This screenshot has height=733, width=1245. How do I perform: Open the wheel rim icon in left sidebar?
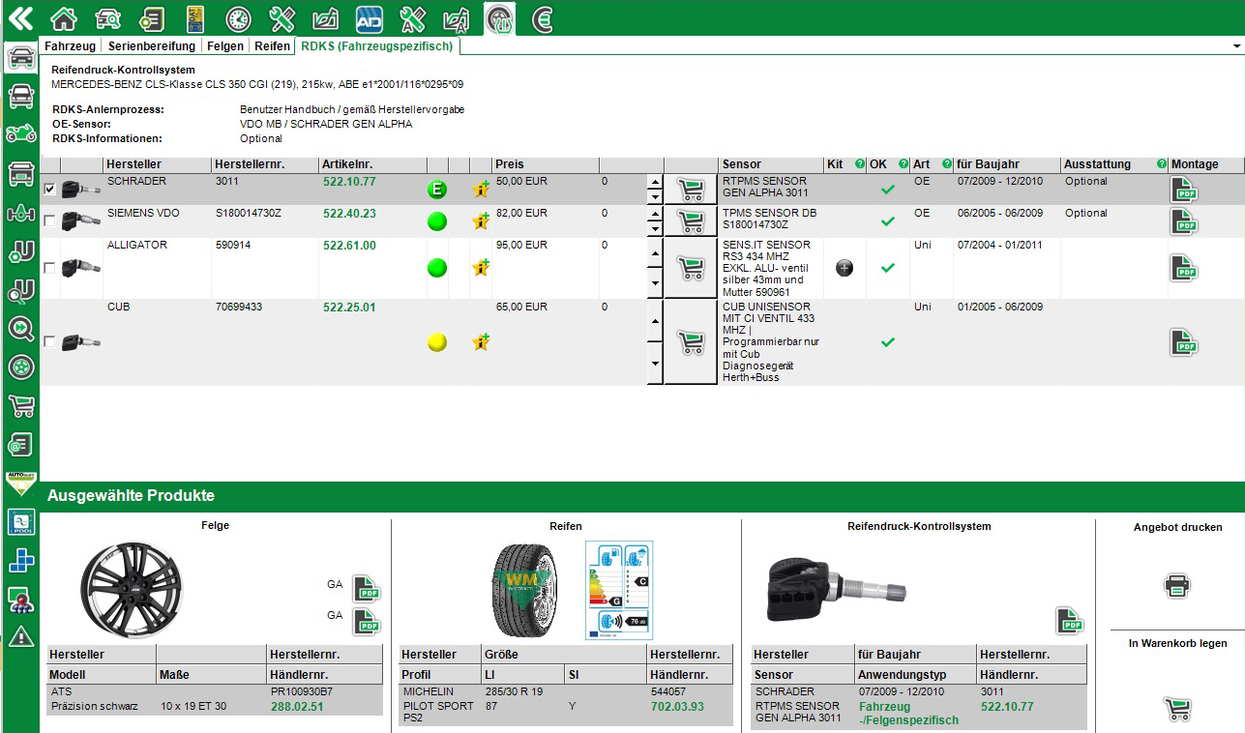coord(20,367)
